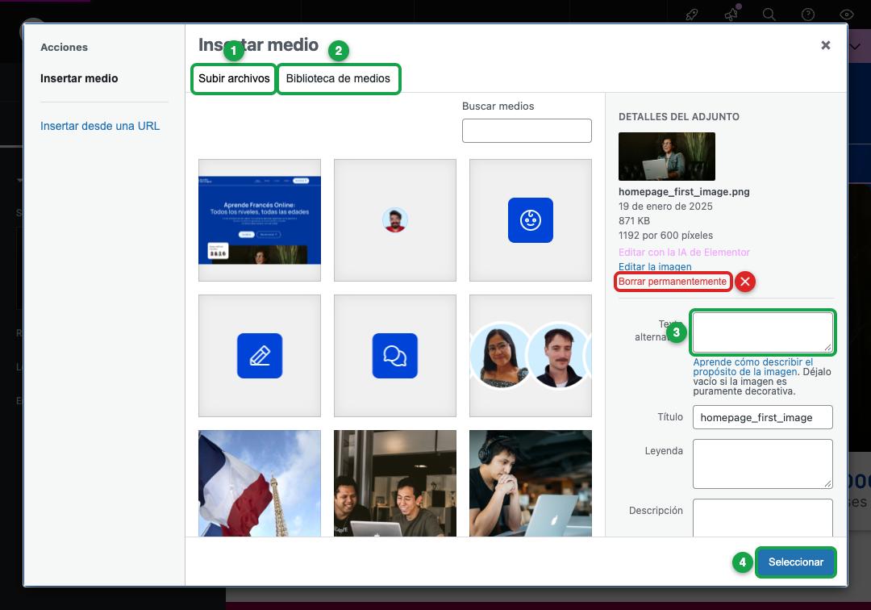This screenshot has height=610, width=871.
Task: Click the dimensions 1192 por 600 píxeles
Action: coord(665,235)
